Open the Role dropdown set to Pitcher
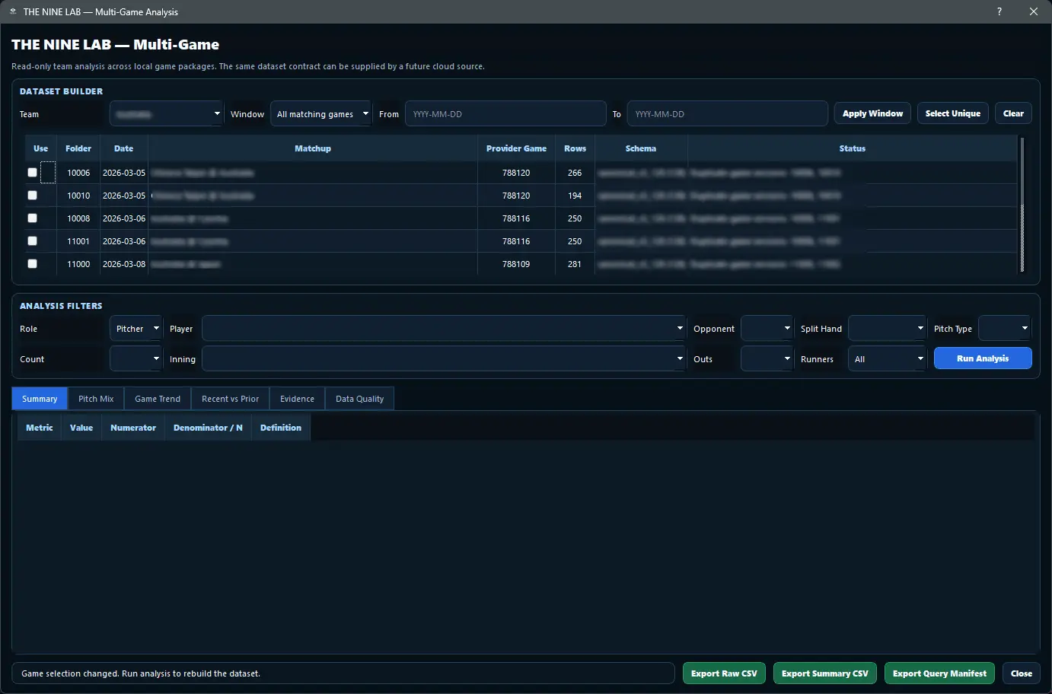 (x=135, y=329)
